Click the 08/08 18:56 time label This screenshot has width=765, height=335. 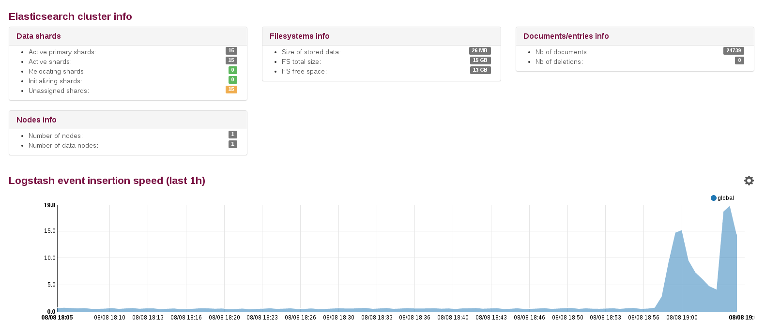pos(643,318)
